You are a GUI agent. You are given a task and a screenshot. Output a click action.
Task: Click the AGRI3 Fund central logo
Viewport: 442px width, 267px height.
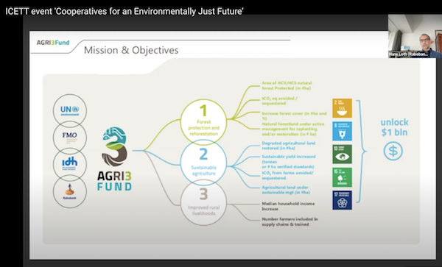[x=114, y=159]
